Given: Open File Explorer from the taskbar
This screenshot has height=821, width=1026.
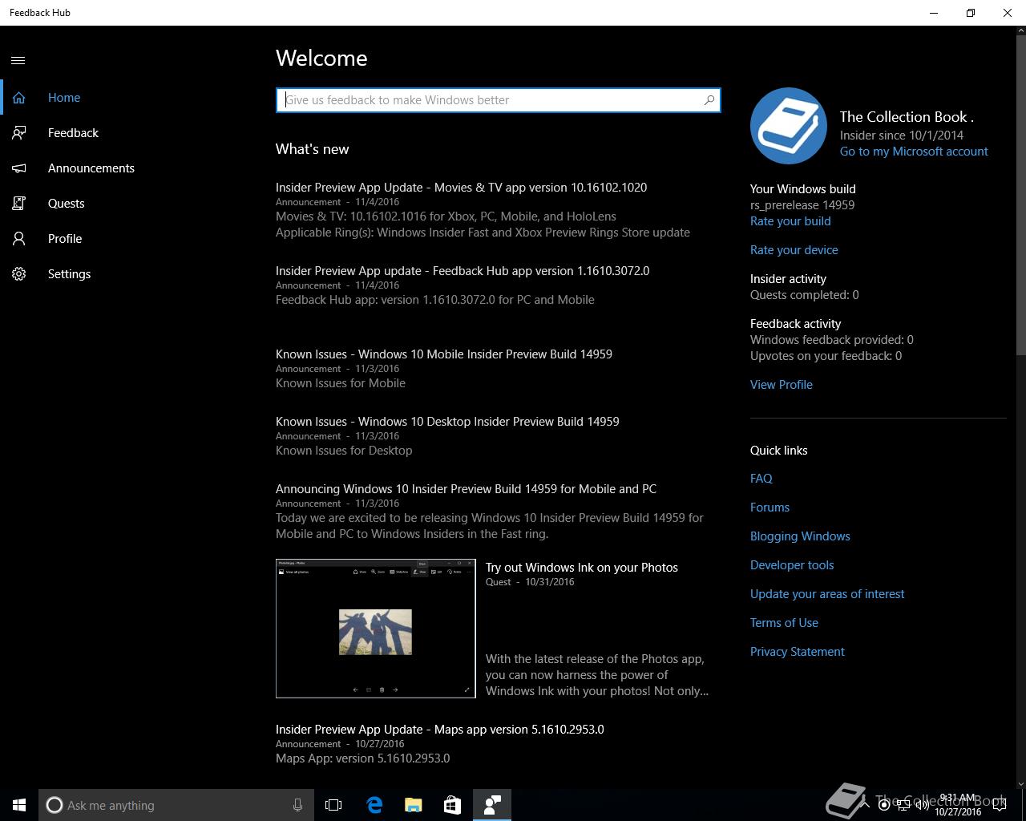Looking at the screenshot, I should pos(413,805).
